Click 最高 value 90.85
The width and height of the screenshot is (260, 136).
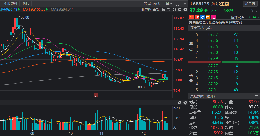point(218,102)
